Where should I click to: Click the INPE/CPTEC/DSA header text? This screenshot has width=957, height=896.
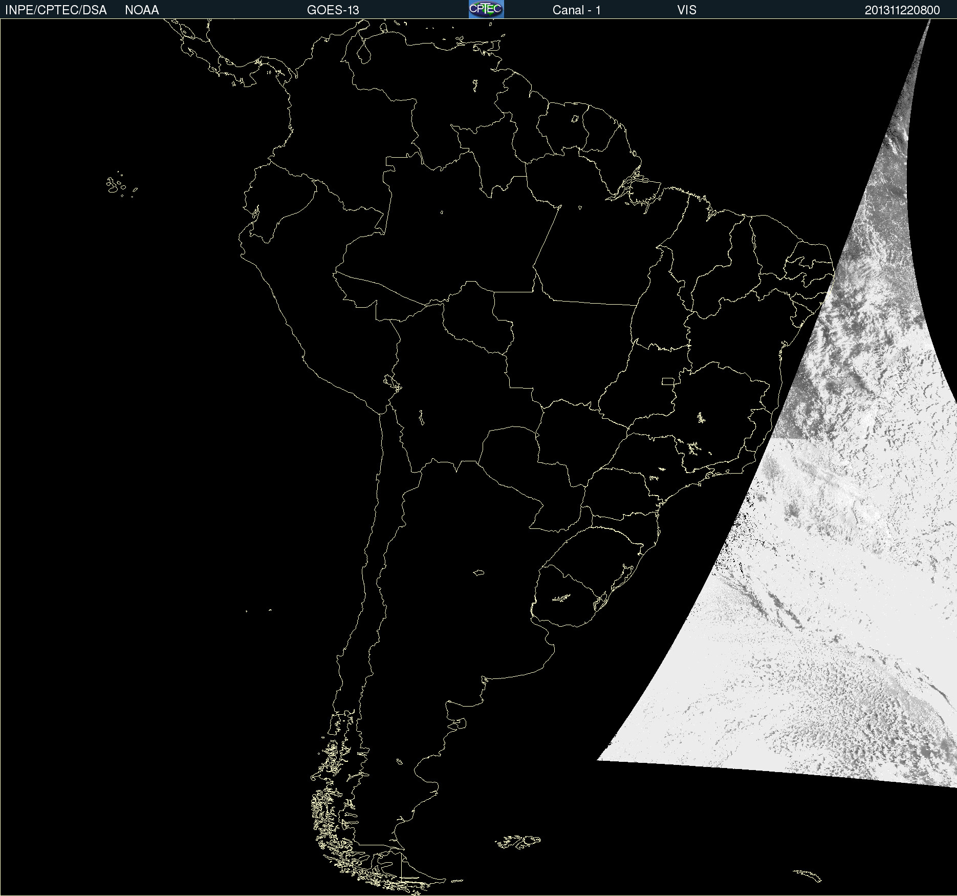(x=56, y=10)
